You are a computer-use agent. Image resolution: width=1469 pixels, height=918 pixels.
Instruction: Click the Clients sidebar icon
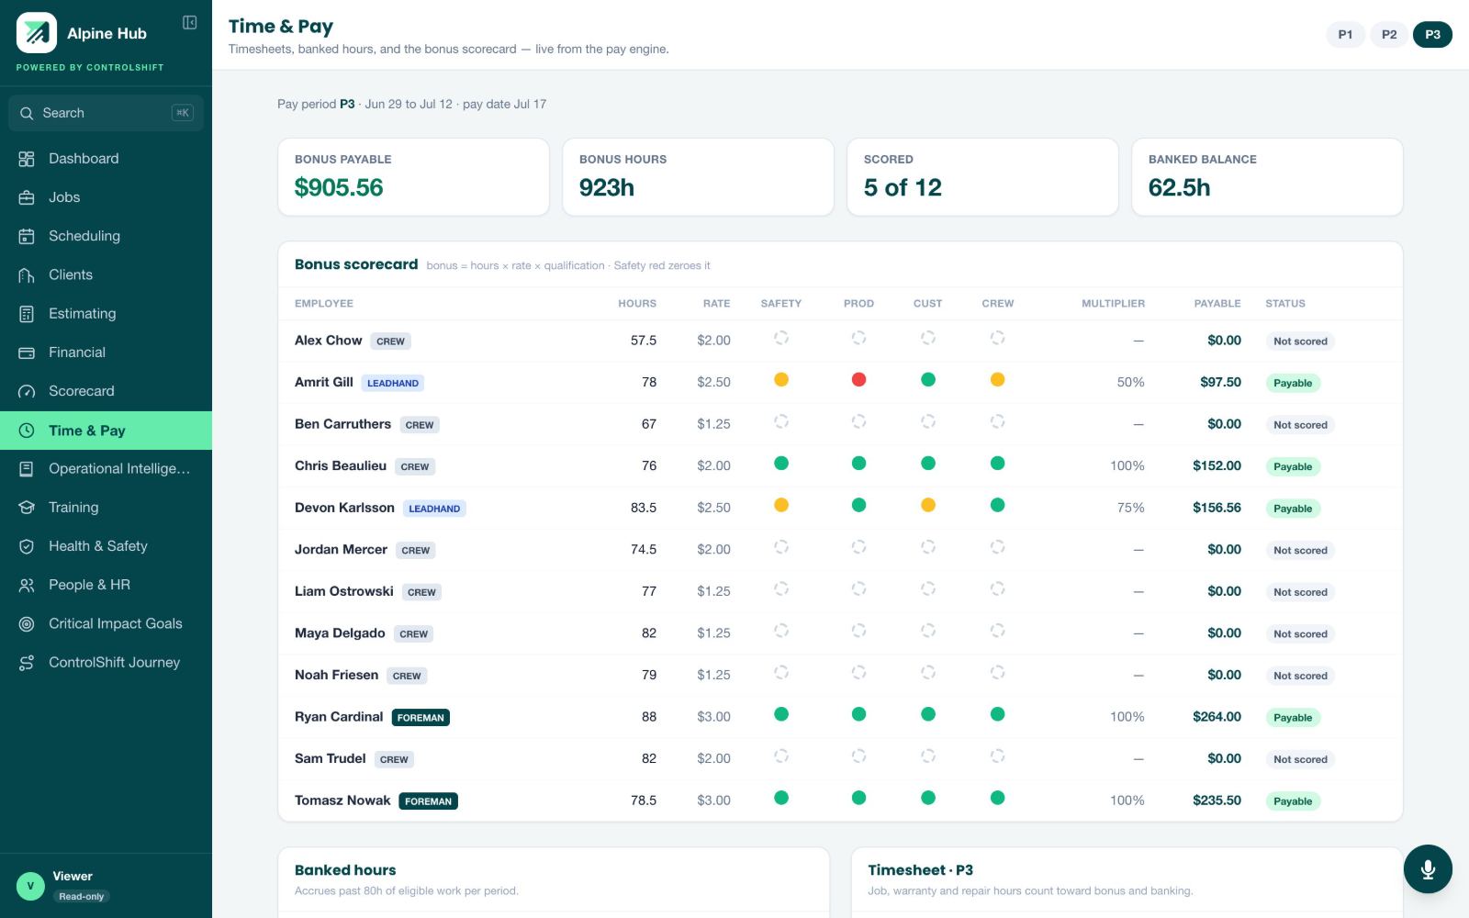tap(27, 274)
